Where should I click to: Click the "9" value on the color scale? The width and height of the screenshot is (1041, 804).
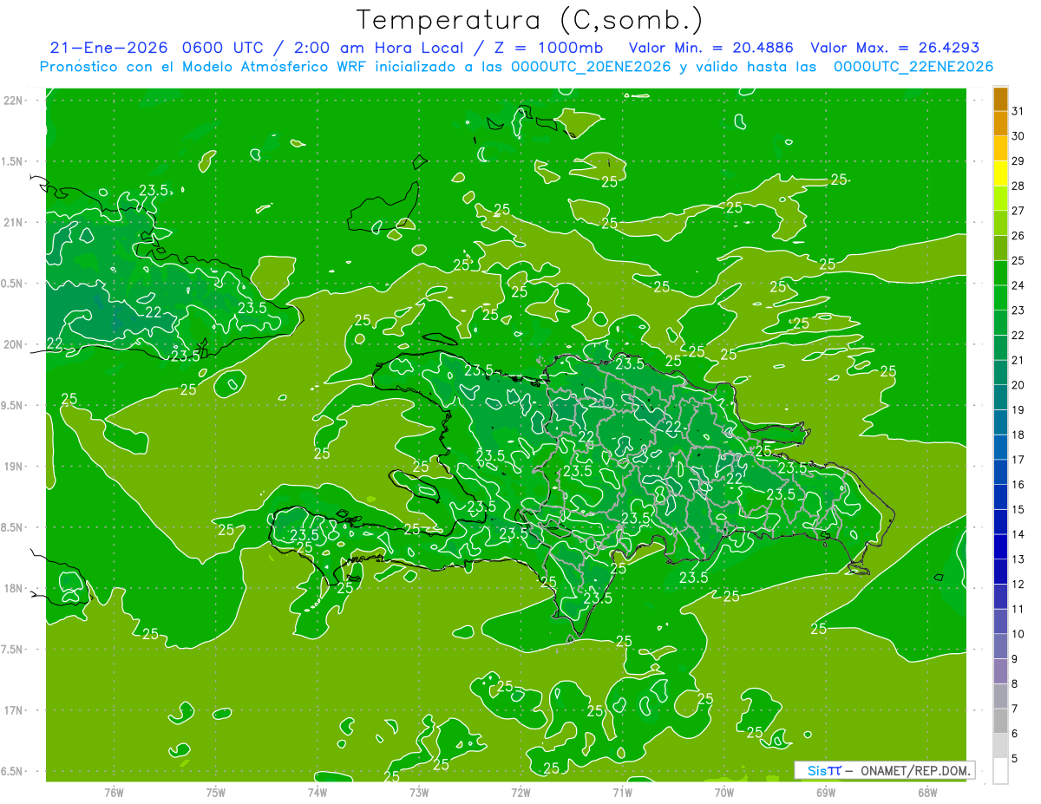1015,659
